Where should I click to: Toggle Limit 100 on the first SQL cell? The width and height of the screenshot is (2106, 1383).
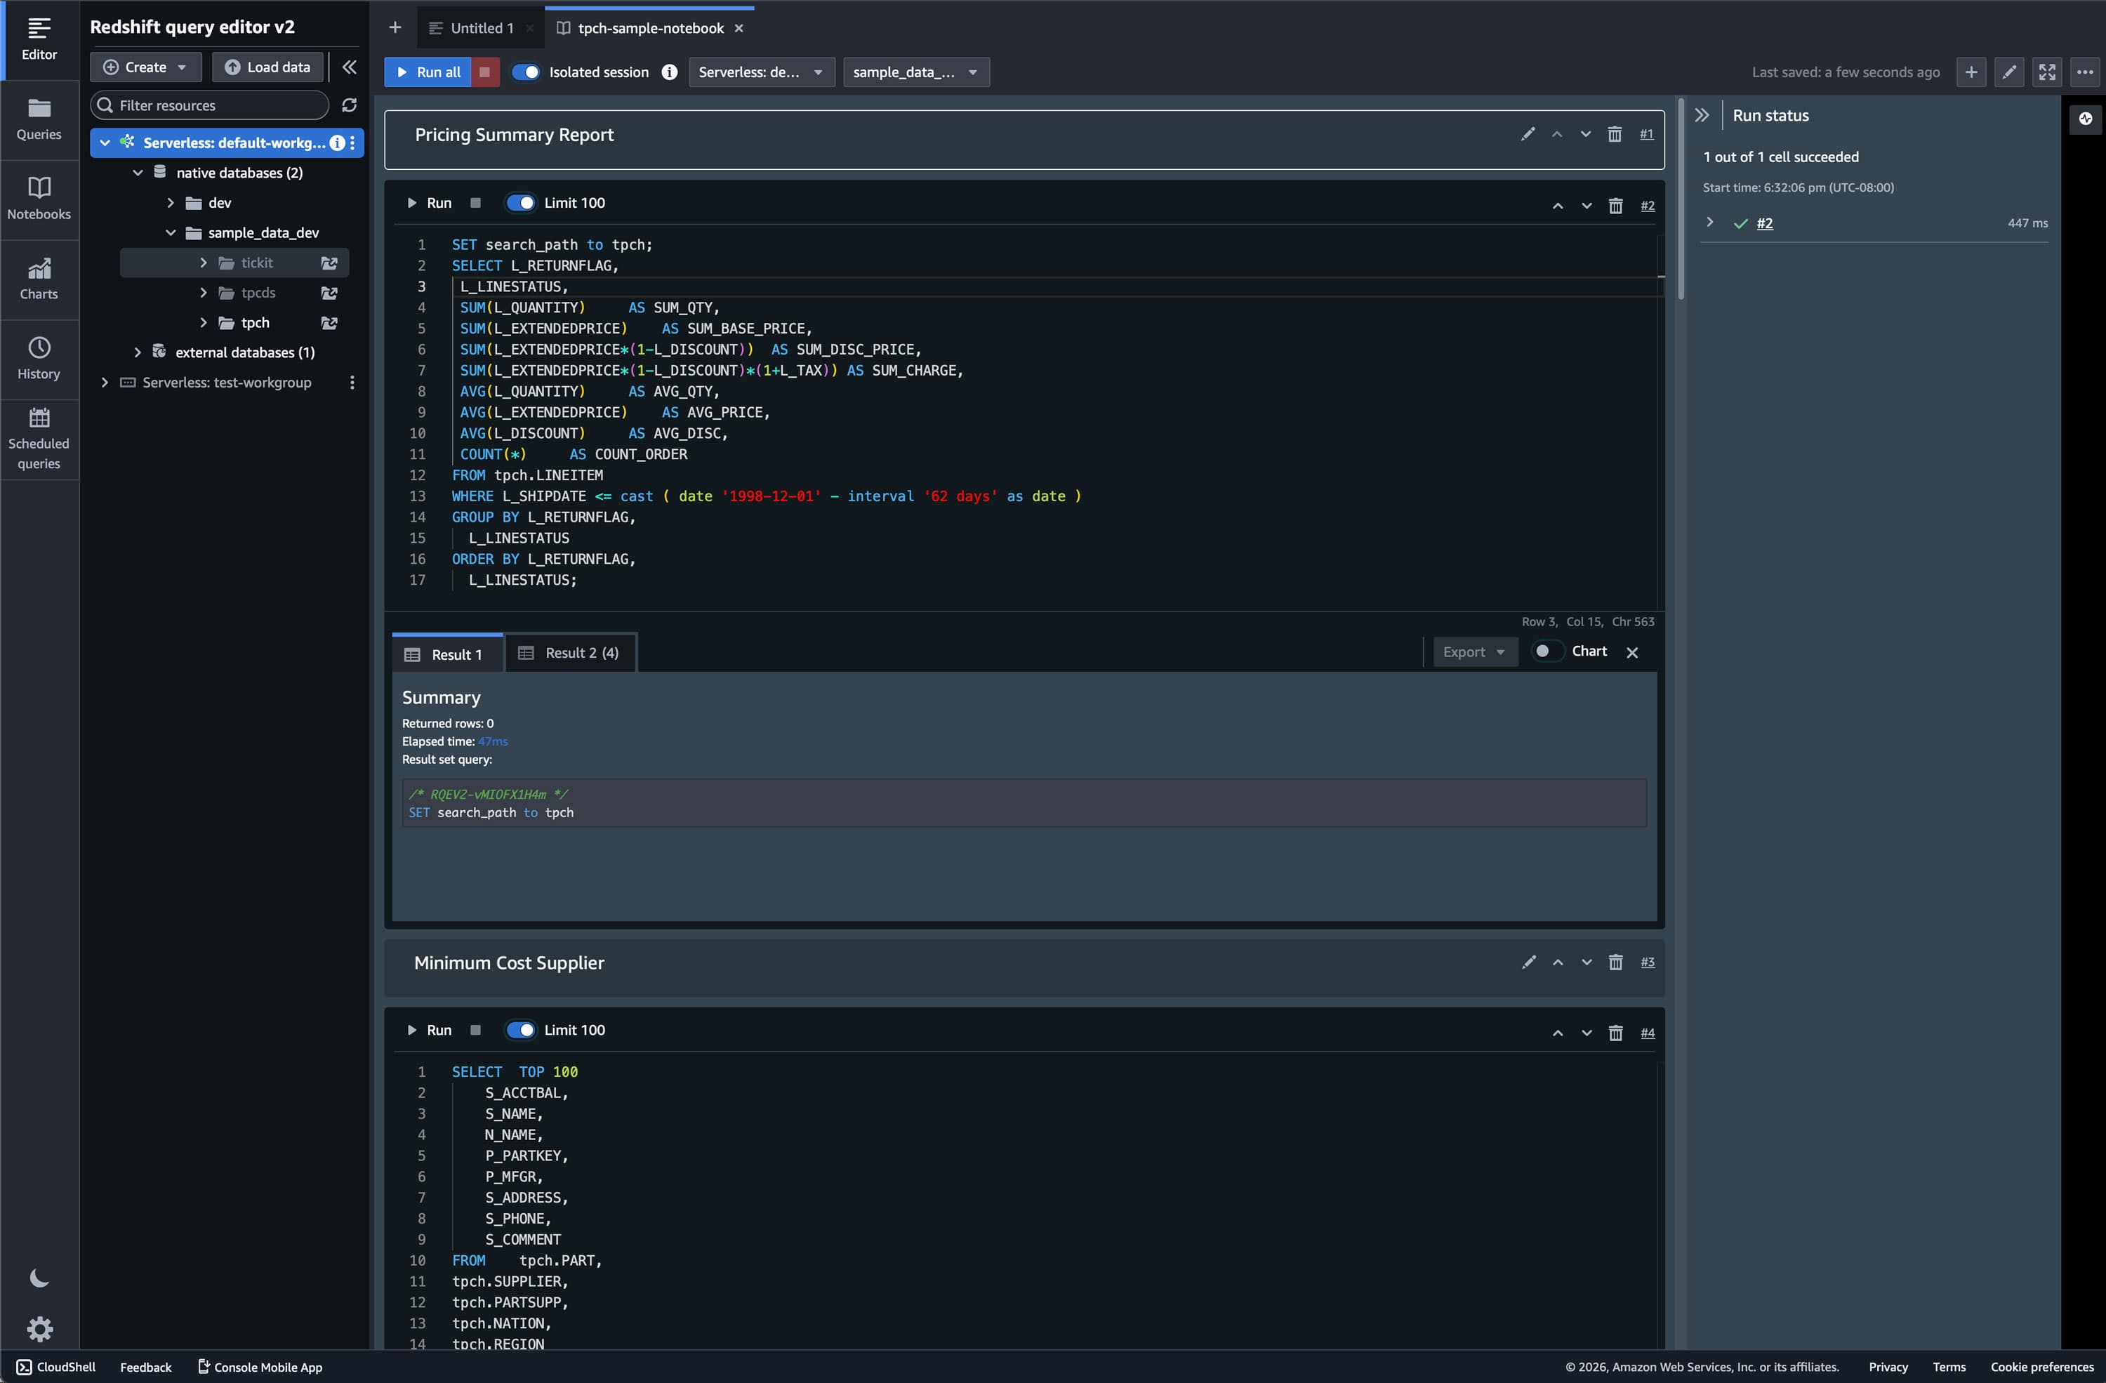[521, 203]
